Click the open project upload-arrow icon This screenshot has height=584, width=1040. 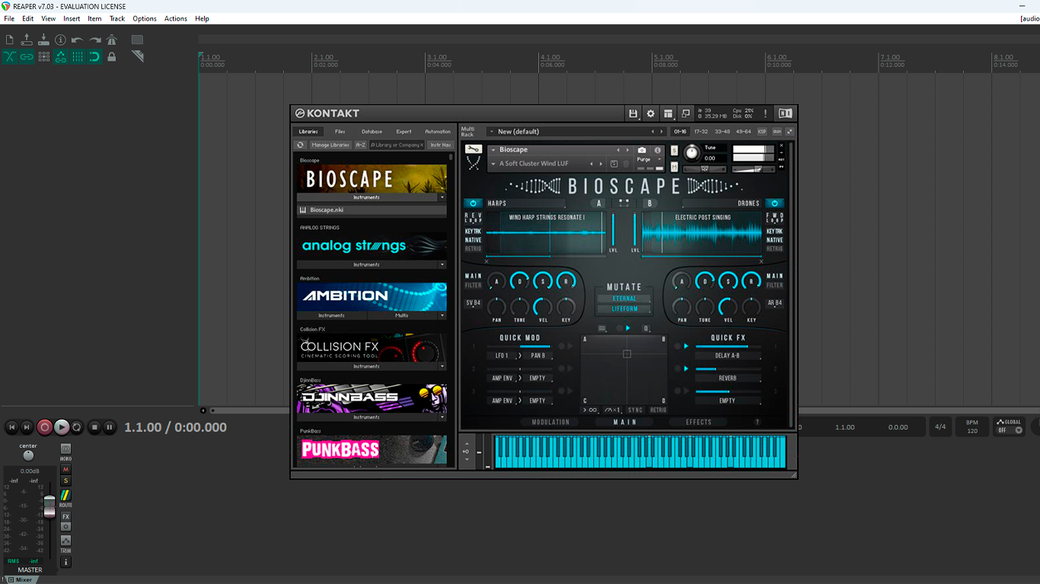pos(27,40)
